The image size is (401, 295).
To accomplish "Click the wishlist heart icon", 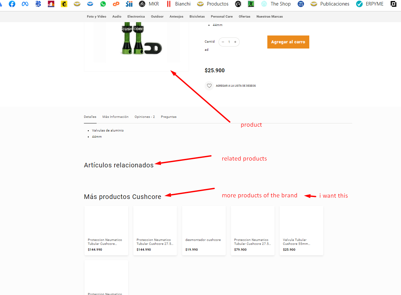I will (x=209, y=86).
